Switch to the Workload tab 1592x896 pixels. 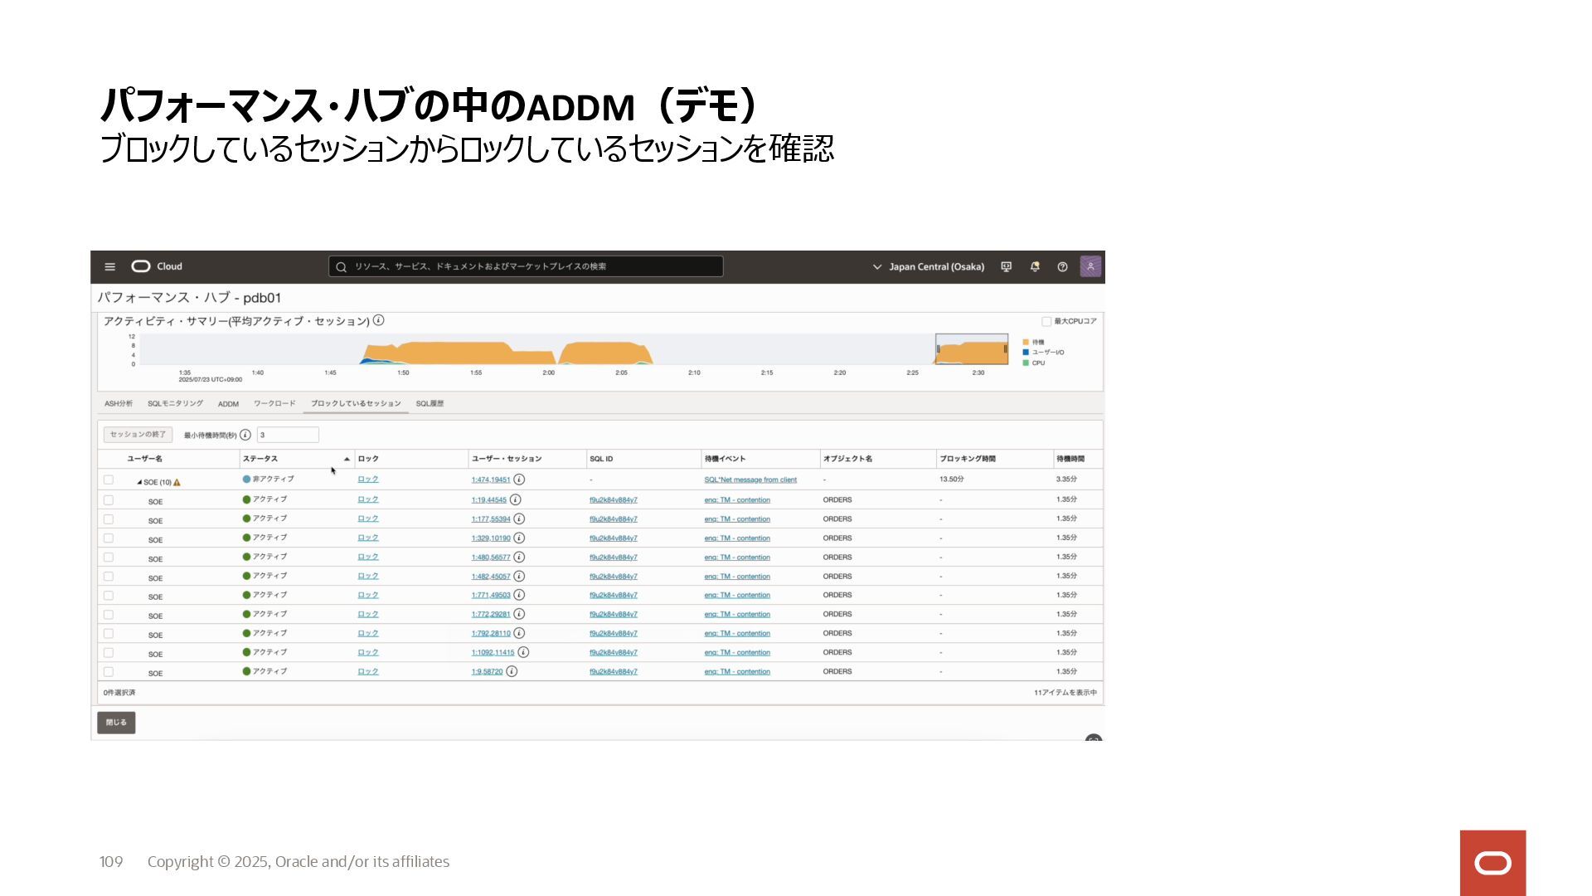[274, 404]
